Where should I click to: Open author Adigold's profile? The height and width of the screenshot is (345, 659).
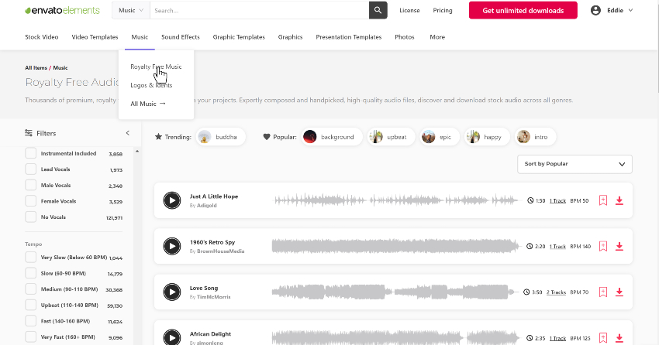(206, 206)
